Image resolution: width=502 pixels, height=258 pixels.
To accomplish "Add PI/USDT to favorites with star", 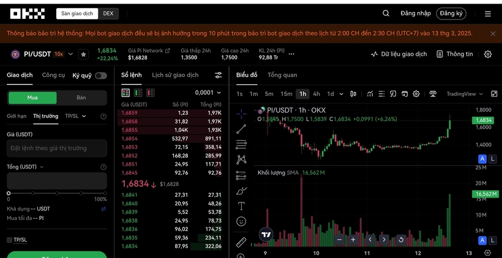I will click(83, 54).
